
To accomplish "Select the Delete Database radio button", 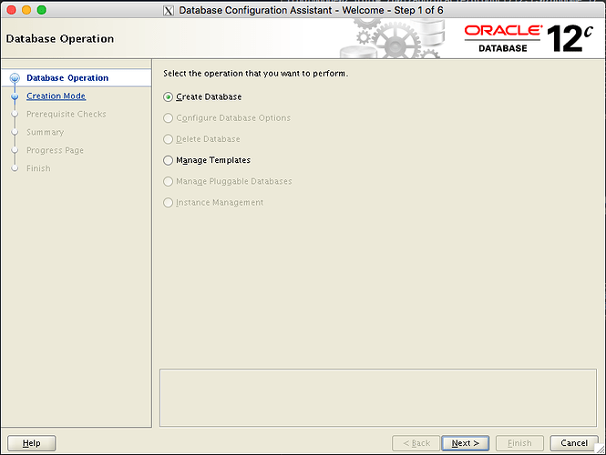I will (168, 139).
